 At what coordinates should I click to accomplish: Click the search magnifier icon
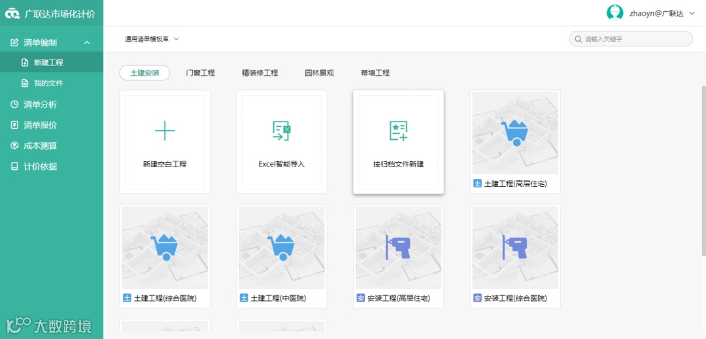coord(578,39)
